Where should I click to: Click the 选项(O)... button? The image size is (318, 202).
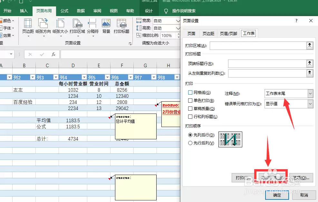[x=301, y=178]
